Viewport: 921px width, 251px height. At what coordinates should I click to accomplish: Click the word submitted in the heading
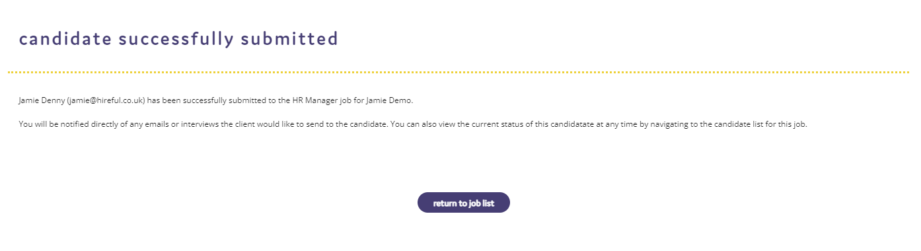[289, 39]
